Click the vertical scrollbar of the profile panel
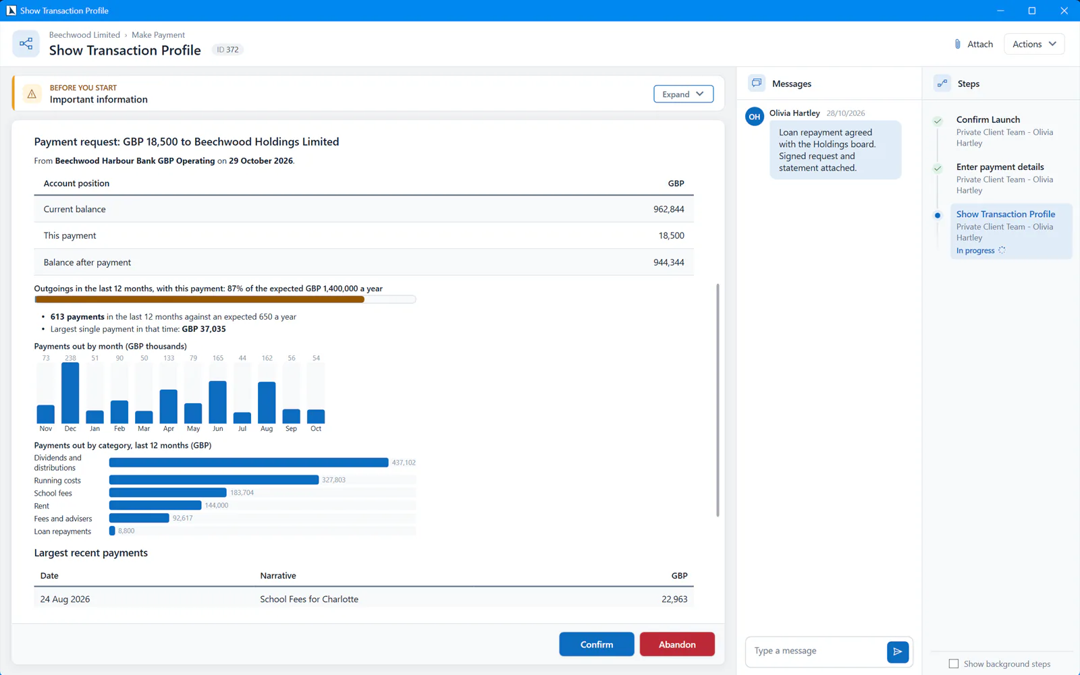This screenshot has width=1080, height=675. 718,401
